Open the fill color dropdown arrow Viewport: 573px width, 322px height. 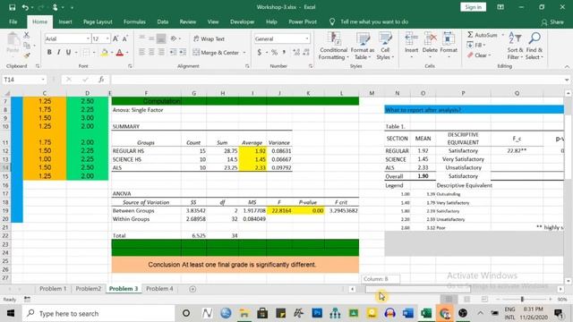112,53
